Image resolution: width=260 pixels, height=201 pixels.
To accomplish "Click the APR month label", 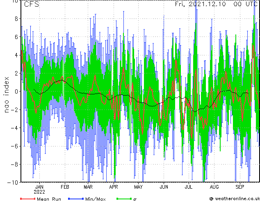I will coord(114,187).
